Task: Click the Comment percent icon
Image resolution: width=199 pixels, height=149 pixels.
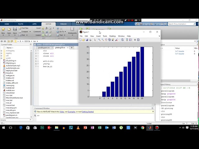Action: coord(43,32)
